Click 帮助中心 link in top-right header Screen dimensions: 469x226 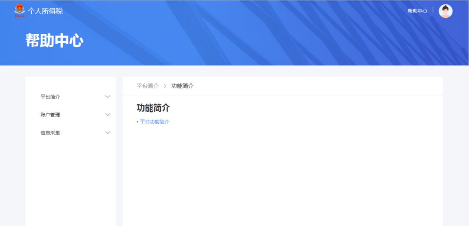coord(417,11)
